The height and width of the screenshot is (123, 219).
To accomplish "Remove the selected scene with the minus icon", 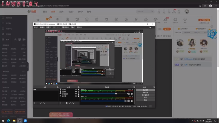I will click(38, 103).
